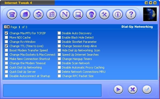
Task: Uncheck Change MaxMTU for TCP/IP
Action: (x=6, y=33)
